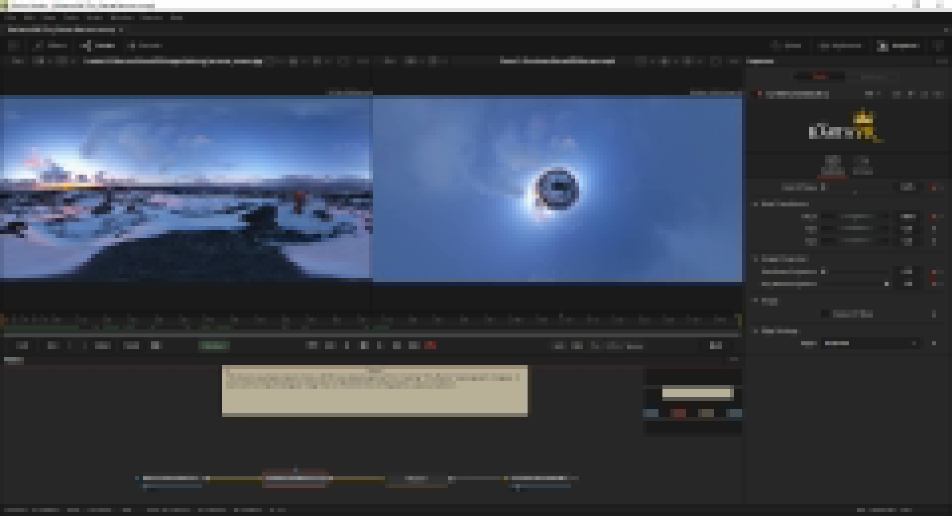Toggle the Inspector panel button
This screenshot has height=516, width=952.
pyautogui.click(x=898, y=46)
